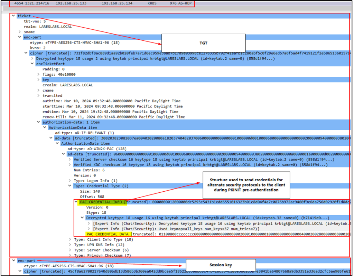
Task: Expand Decrypted keytype 18 usage 2 row
Action: click(x=32, y=58)
